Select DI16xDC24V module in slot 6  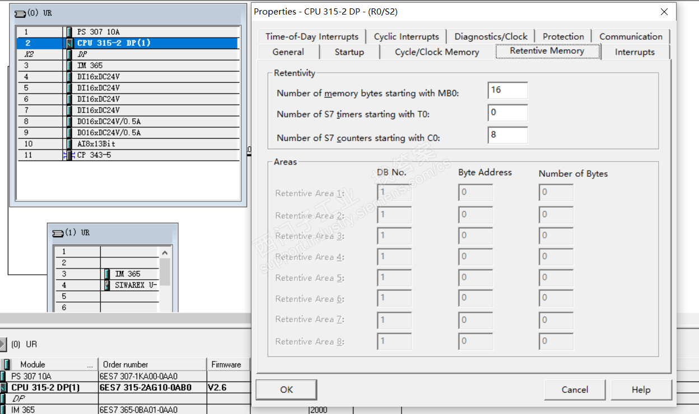pyautogui.click(x=129, y=99)
